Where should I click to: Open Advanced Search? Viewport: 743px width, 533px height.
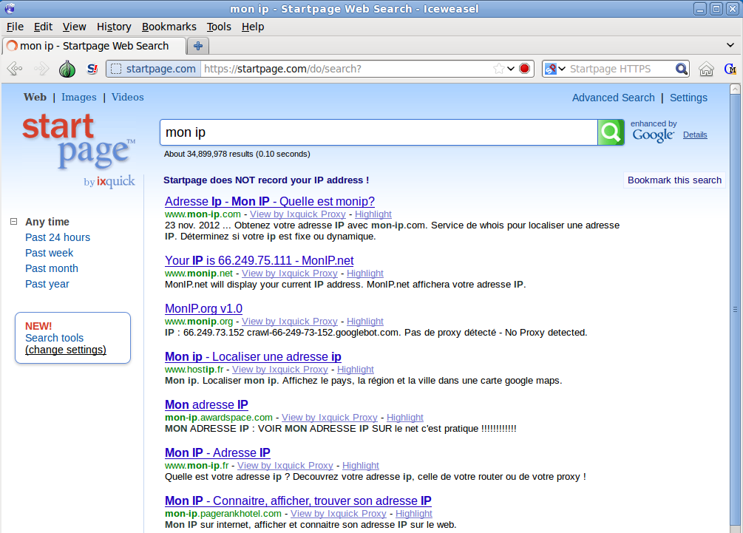pyautogui.click(x=613, y=98)
